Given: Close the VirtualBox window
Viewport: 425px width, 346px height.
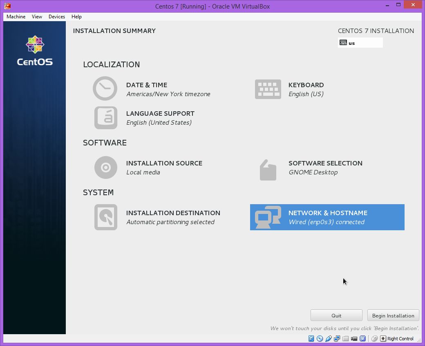Looking at the screenshot, I should pyautogui.click(x=413, y=4).
